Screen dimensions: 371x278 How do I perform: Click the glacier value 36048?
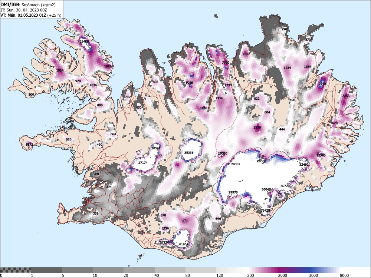pos(266,189)
